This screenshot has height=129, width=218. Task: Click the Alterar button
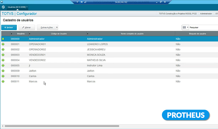point(27,27)
